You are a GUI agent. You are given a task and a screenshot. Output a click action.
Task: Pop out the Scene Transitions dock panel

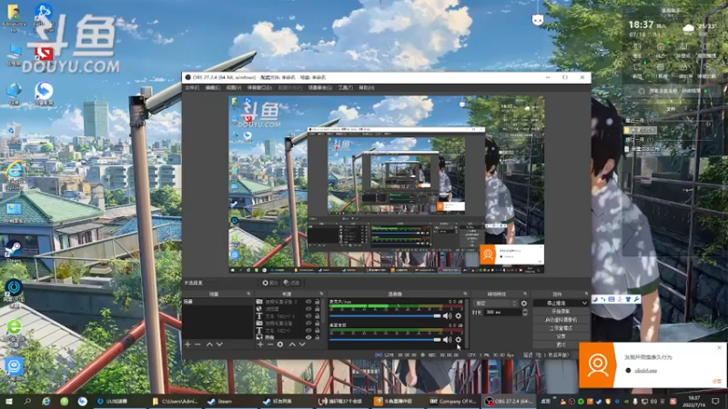[525, 294]
